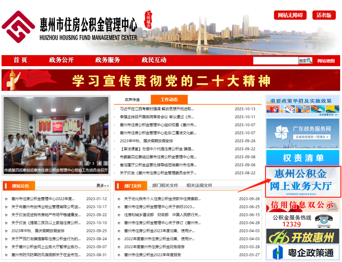
Task: Click the Huizhou Housing Fund Center logo
Action: [x=18, y=27]
